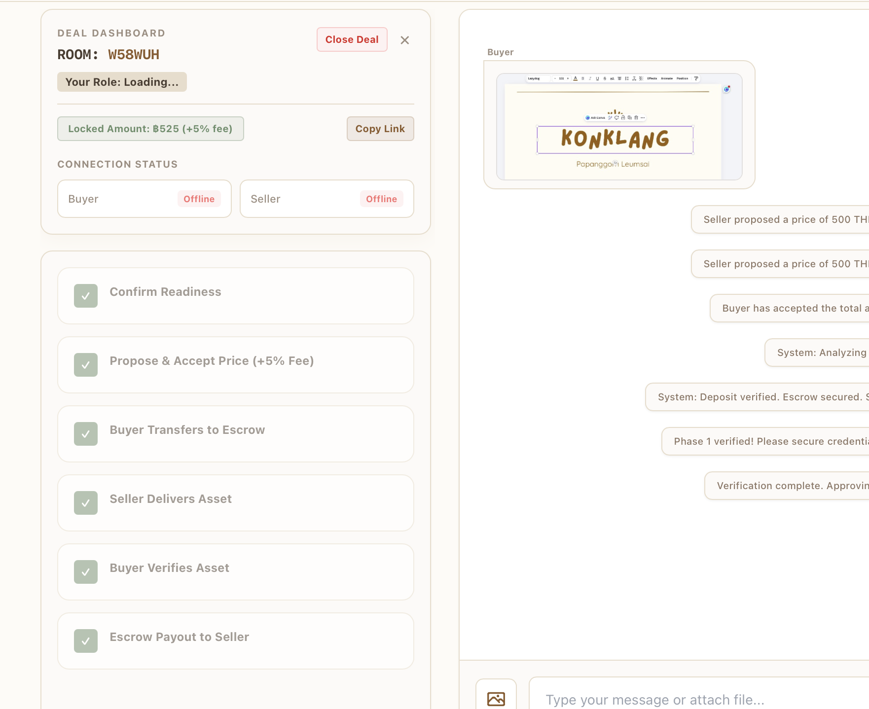Copy the room link
Screen dimensions: 869x709
[x=380, y=129]
